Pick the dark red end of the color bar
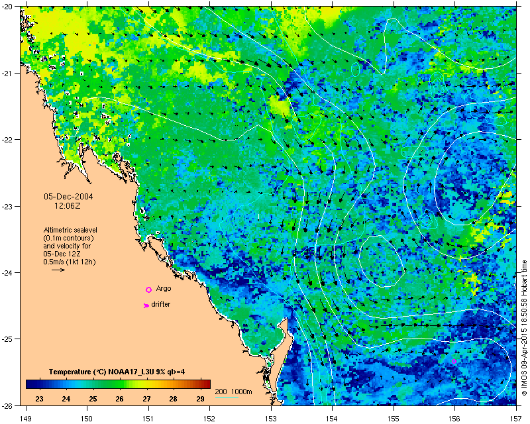Screen dimensions: 530x424 click(x=208, y=384)
